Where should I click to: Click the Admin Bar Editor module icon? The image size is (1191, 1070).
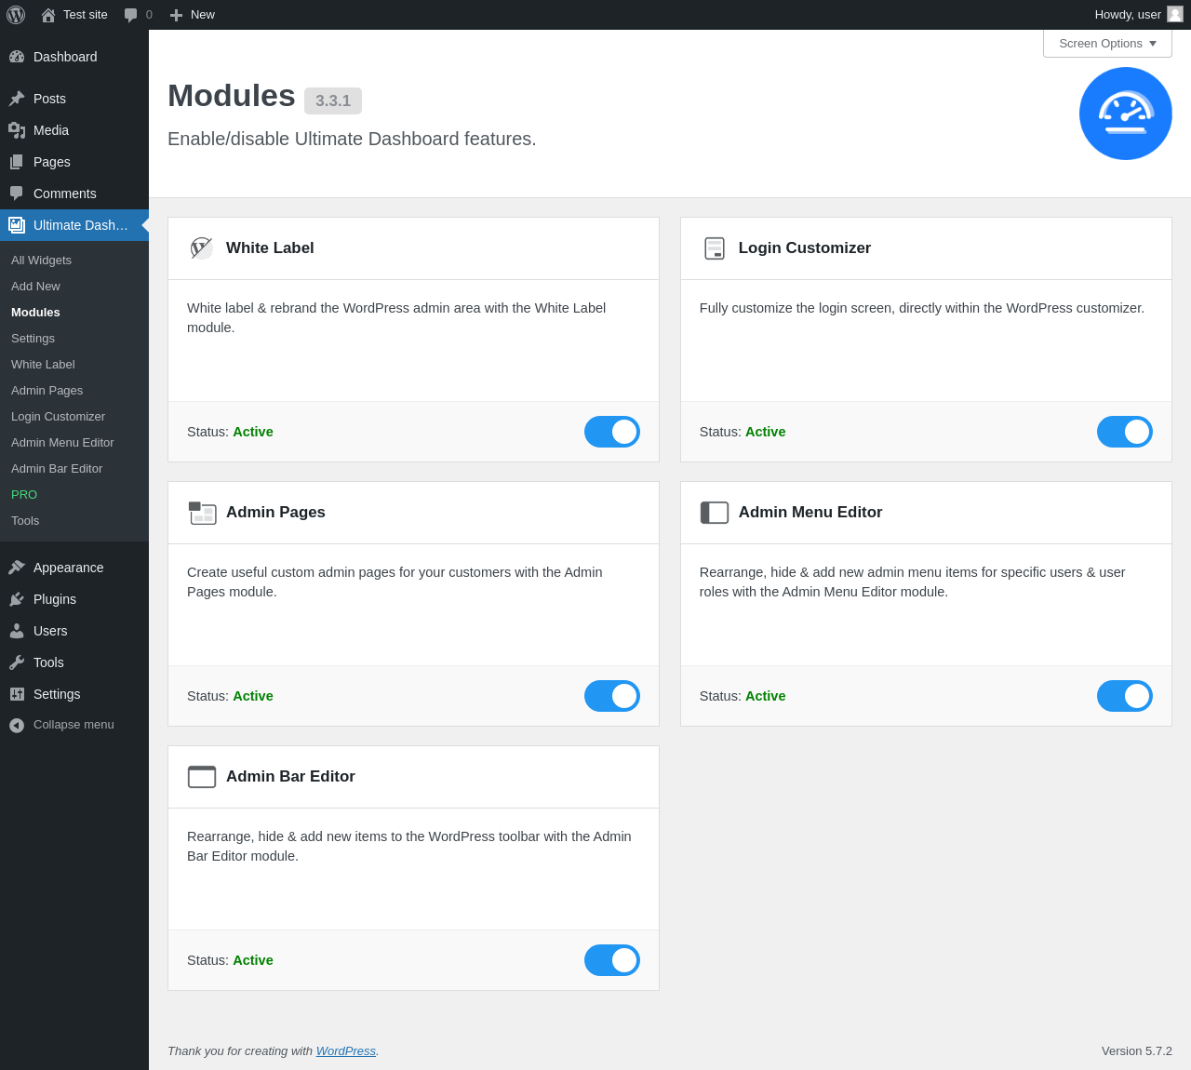click(x=202, y=777)
